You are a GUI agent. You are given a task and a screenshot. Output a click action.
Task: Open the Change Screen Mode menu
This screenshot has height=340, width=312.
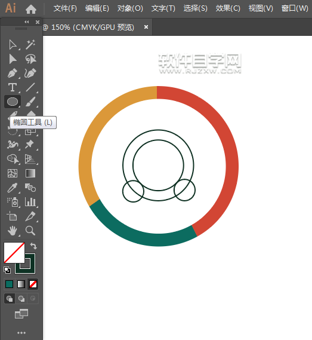tap(21, 314)
